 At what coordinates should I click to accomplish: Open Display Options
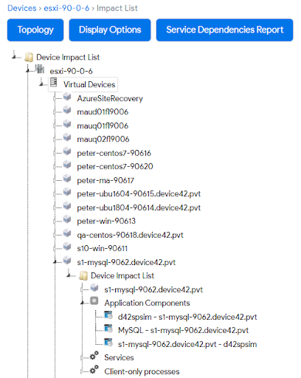[x=110, y=30]
